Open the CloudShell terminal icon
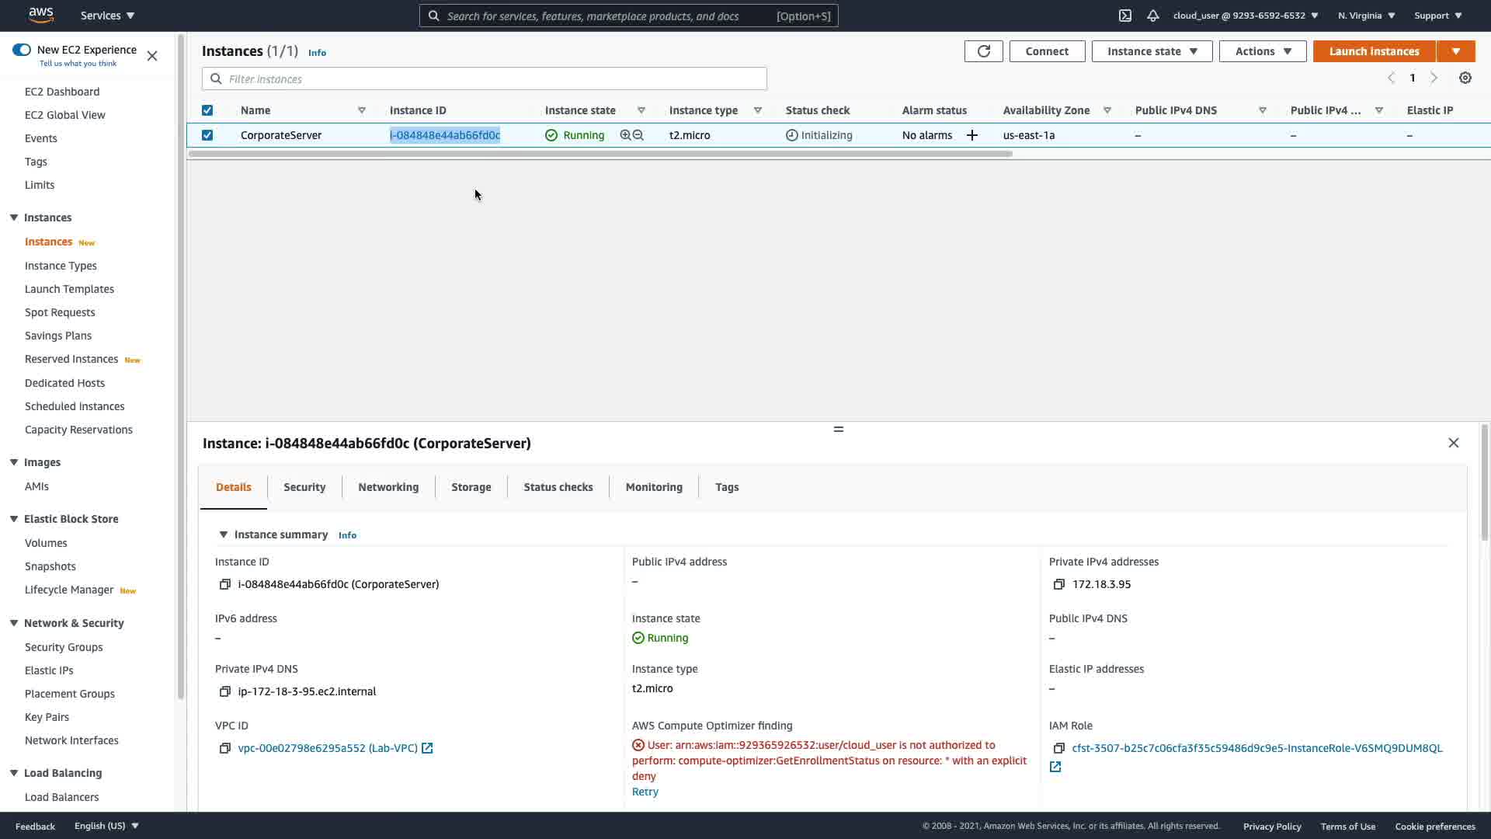Image resolution: width=1491 pixels, height=839 pixels. [x=1124, y=16]
